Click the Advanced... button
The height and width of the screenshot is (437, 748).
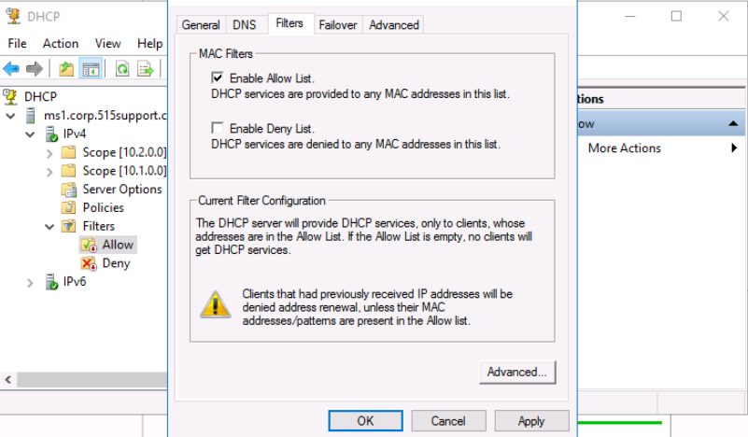pyautogui.click(x=517, y=373)
